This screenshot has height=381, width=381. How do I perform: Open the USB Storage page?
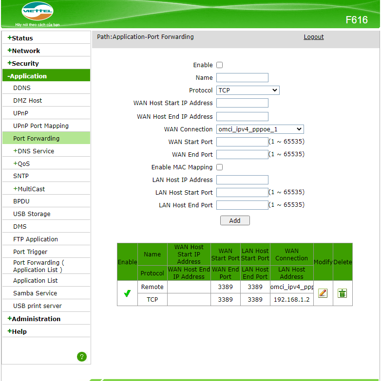coord(32,214)
